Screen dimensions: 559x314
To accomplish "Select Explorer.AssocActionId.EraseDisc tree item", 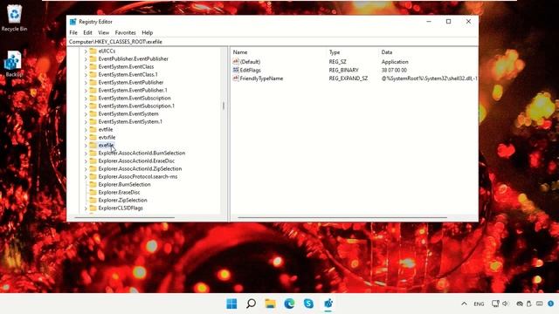I will (x=136, y=160).
